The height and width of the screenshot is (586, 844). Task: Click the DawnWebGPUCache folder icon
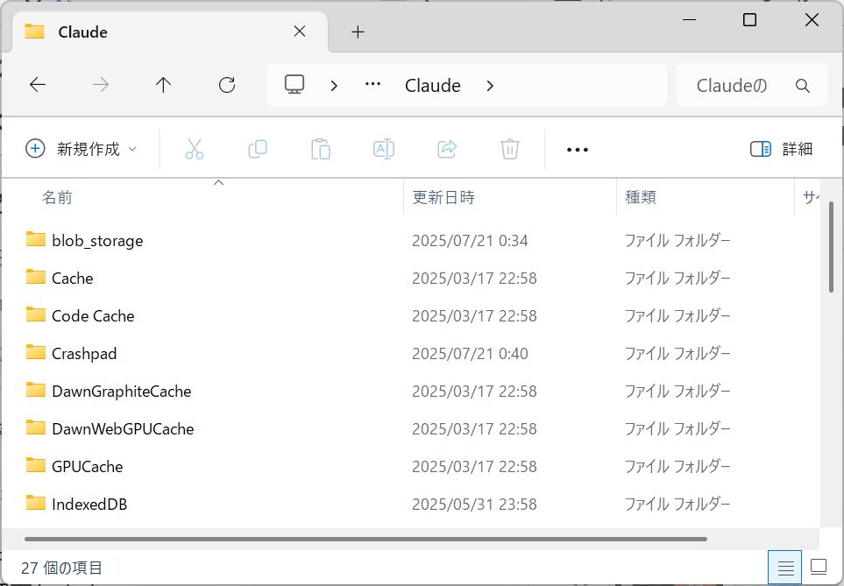[x=36, y=427]
